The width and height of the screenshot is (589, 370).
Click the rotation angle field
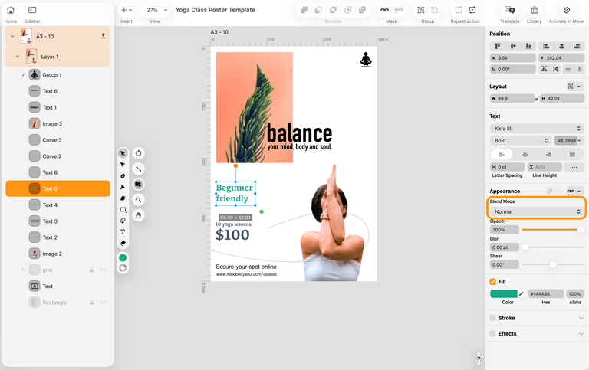pos(513,69)
